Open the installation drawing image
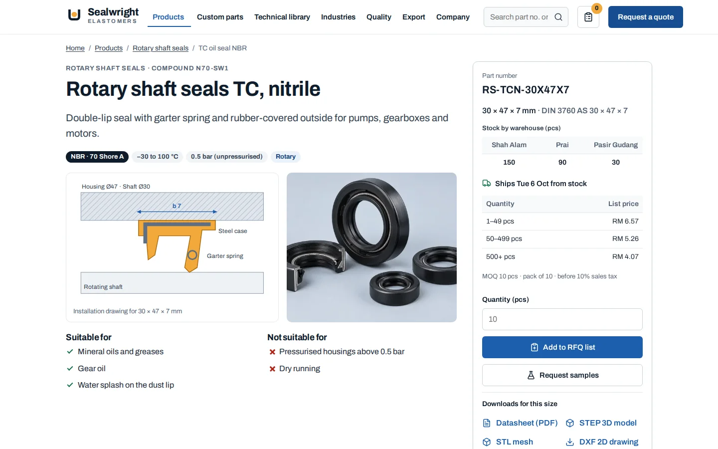The image size is (718, 449). coord(172,247)
